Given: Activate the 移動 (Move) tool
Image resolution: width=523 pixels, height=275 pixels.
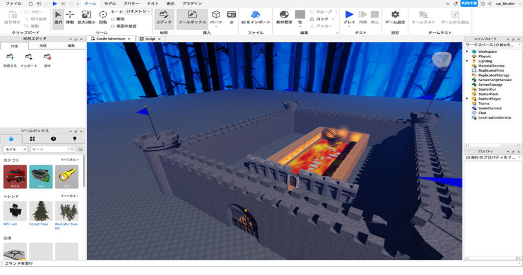Looking at the screenshot, I should click(70, 17).
